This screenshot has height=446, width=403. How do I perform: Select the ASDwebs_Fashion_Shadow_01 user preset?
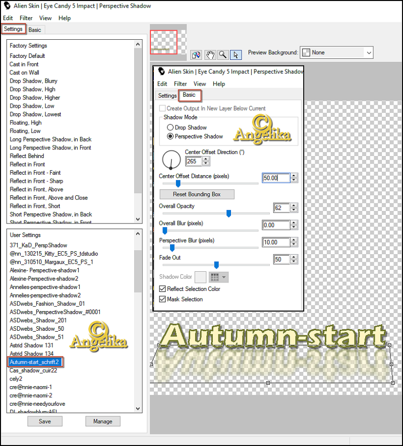click(47, 304)
